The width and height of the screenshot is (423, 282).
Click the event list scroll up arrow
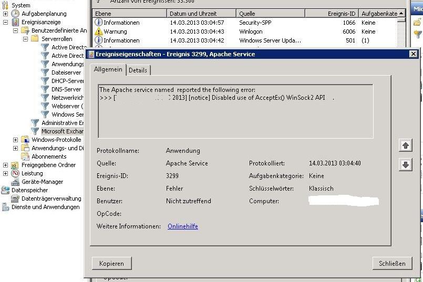(x=401, y=14)
